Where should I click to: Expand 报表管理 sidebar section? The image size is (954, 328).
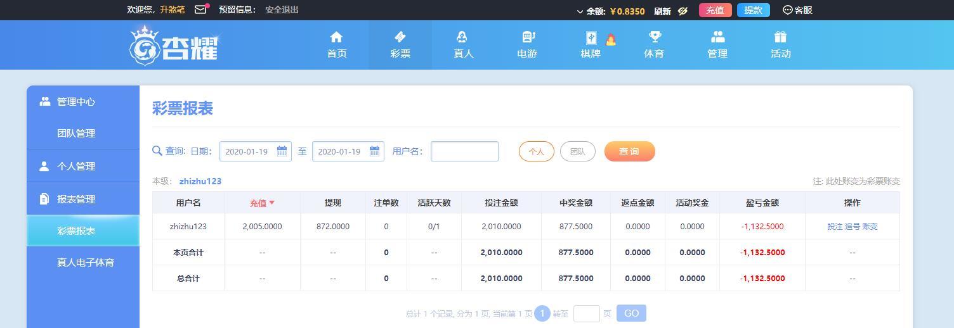[83, 199]
